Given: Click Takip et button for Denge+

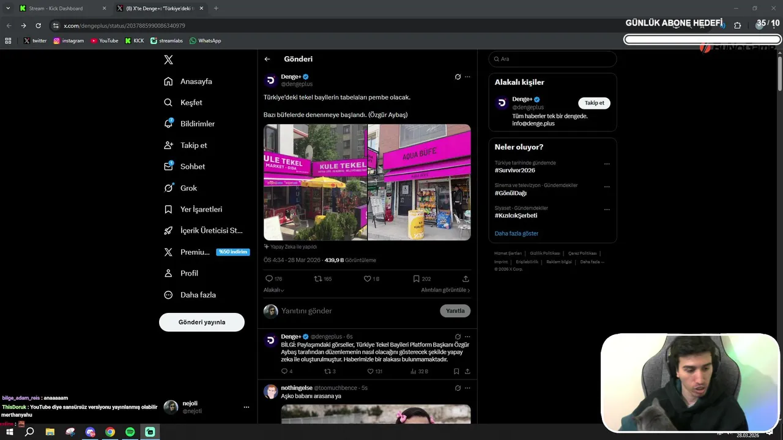Looking at the screenshot, I should (x=594, y=103).
